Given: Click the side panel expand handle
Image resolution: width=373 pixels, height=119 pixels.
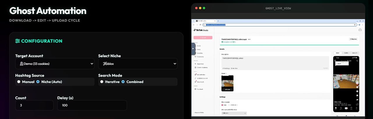Looking at the screenshot, I should [x=193, y=49].
